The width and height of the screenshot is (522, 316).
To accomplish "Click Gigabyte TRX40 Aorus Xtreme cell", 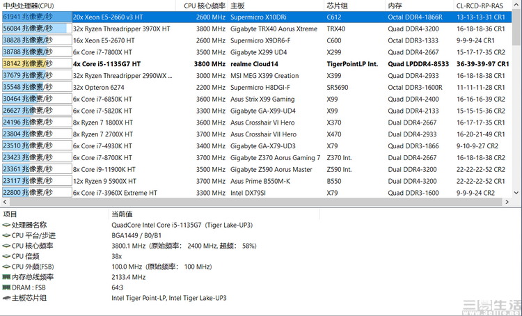I will [274, 29].
